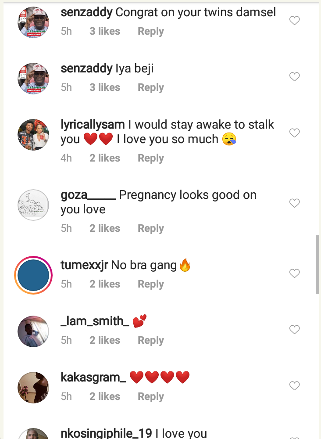Open tumexxjr's story profile picture
Screen dimensions: 321x439
(x=33, y=275)
